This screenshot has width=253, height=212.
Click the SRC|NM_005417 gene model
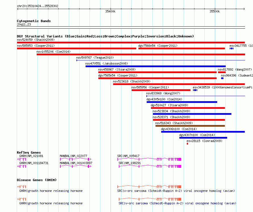tap(149, 159)
